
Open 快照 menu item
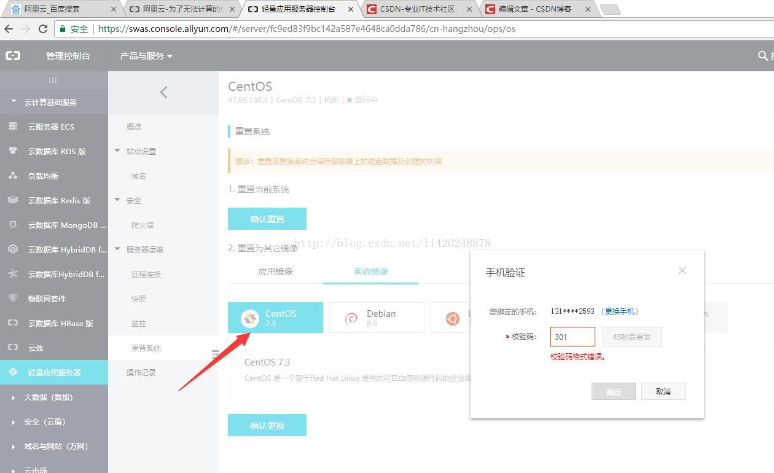pyautogui.click(x=139, y=299)
